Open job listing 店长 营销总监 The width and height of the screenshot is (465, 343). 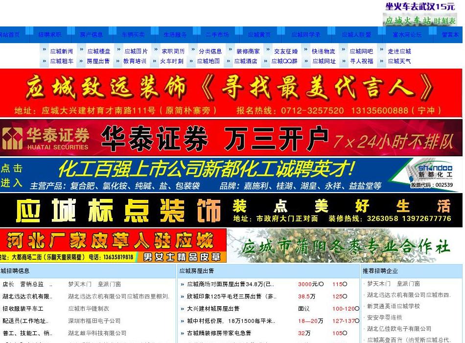pyautogui.click(x=27, y=284)
